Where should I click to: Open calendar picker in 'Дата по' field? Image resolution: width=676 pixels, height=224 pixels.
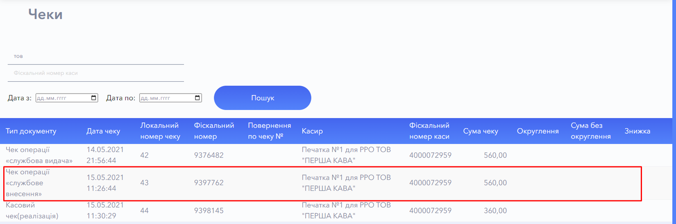tap(197, 98)
